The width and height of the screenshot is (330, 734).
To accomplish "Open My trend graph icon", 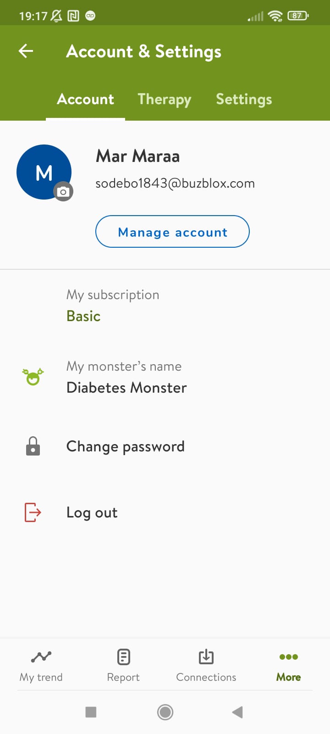I will (x=41, y=657).
